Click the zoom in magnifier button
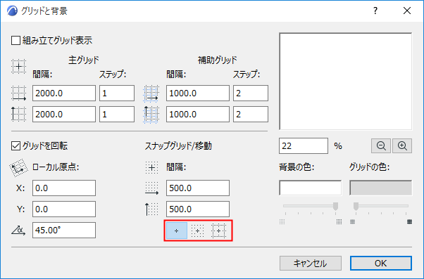Viewport: 424px width, 279px height. (x=402, y=146)
